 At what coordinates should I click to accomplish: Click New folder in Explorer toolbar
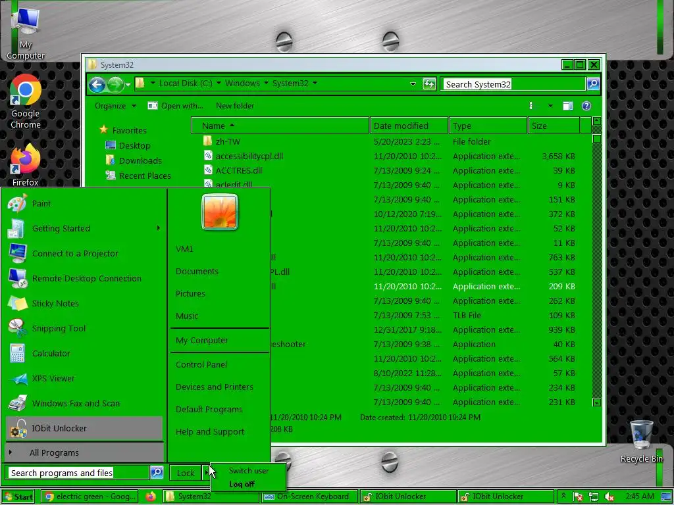[235, 106]
